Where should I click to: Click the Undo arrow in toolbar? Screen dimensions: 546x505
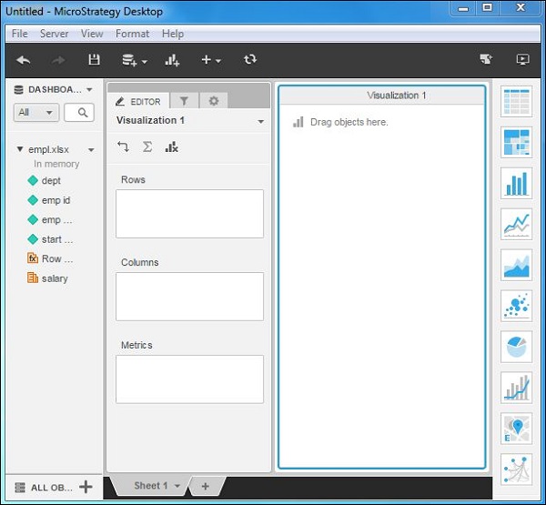tap(24, 60)
